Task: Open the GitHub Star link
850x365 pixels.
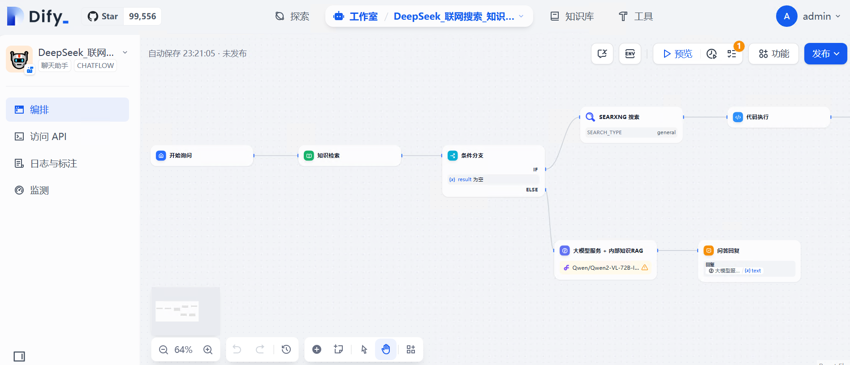Action: click(103, 17)
